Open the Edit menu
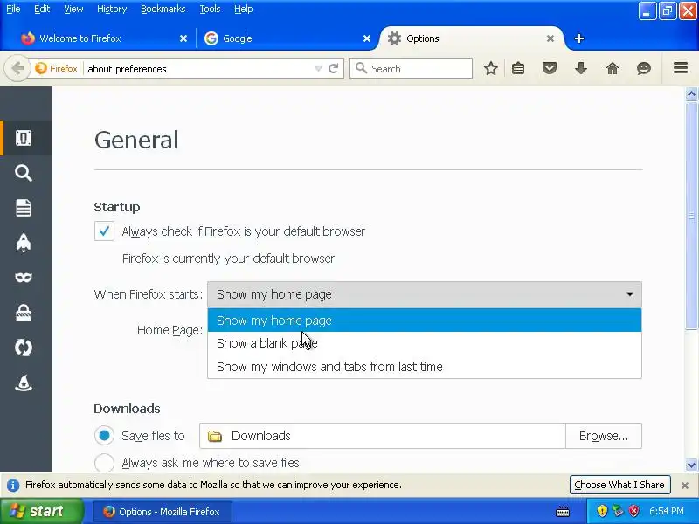The image size is (699, 524). coord(42,9)
